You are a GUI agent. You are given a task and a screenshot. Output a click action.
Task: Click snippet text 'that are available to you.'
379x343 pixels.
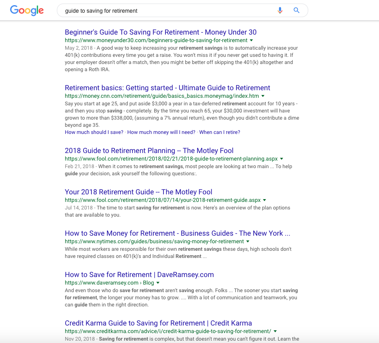point(93,215)
